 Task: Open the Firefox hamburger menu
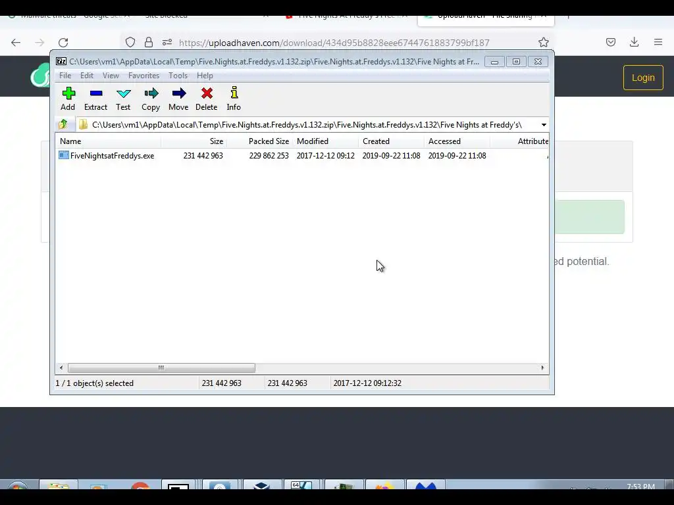click(x=658, y=42)
